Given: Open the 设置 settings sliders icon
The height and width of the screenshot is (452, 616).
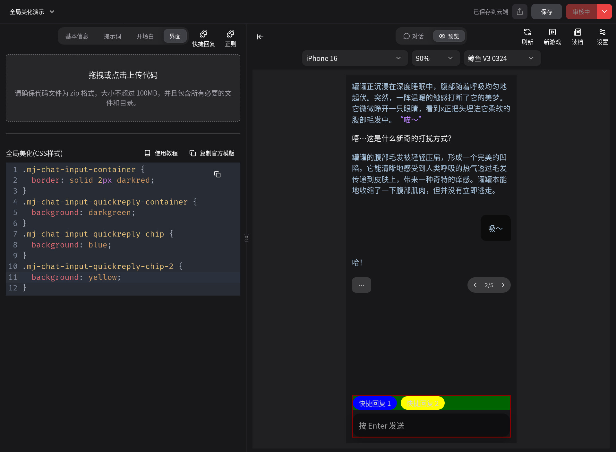Looking at the screenshot, I should (x=602, y=32).
